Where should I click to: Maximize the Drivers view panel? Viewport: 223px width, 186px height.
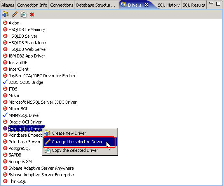pos(218,4)
